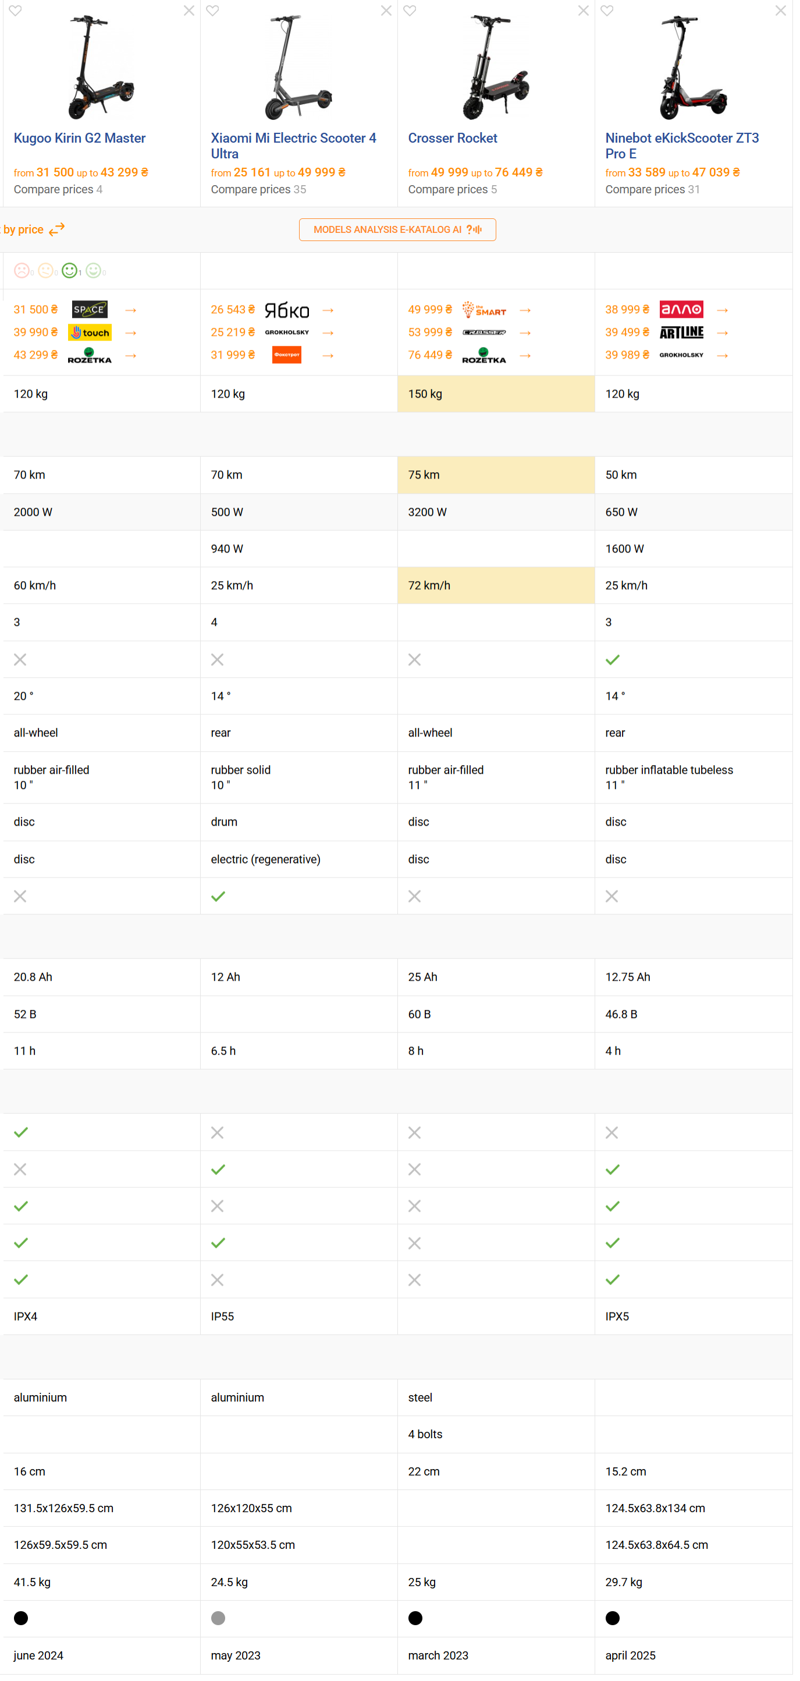The width and height of the screenshot is (800, 1681).
Task: Open the Grokholsky store offer for 25 219 ₴
Action: click(287, 332)
